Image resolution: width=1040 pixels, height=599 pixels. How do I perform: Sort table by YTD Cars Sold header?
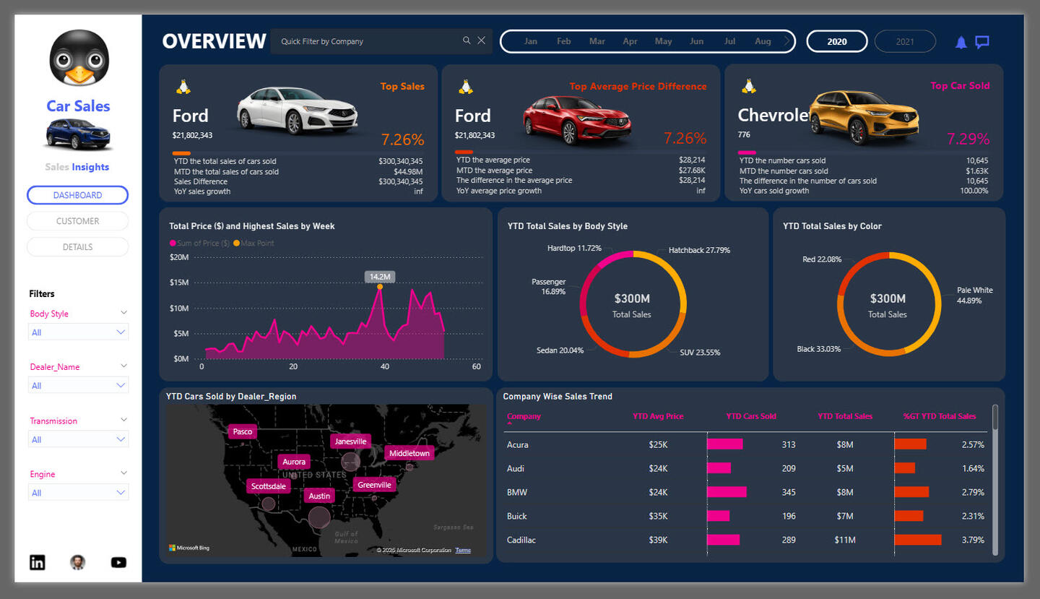(751, 416)
